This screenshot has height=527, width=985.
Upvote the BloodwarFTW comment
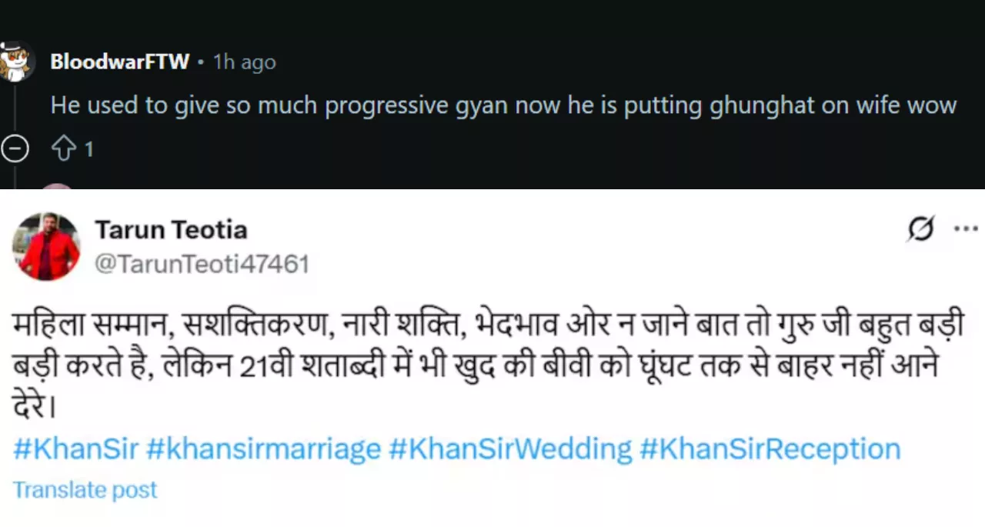pyautogui.click(x=62, y=148)
